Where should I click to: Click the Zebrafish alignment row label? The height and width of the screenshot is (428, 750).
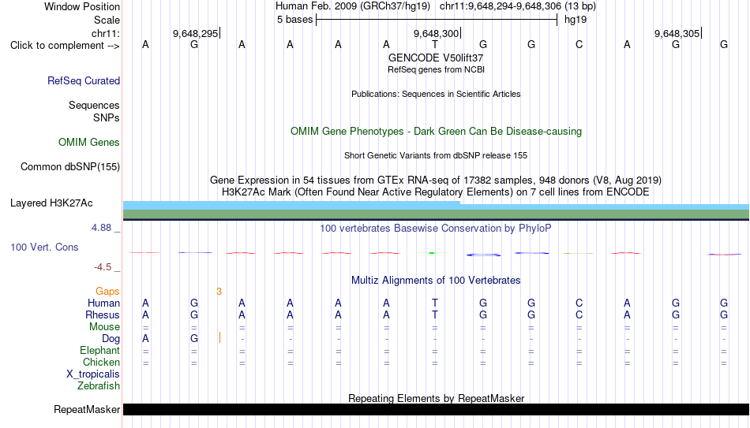(x=99, y=386)
